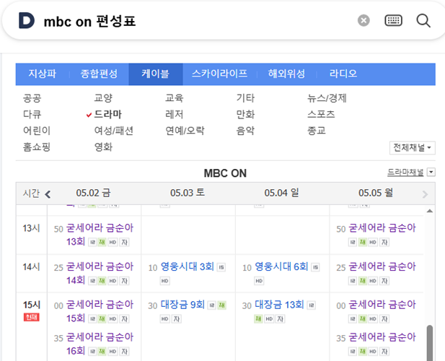Switch to the 라디오 tab

coord(343,74)
